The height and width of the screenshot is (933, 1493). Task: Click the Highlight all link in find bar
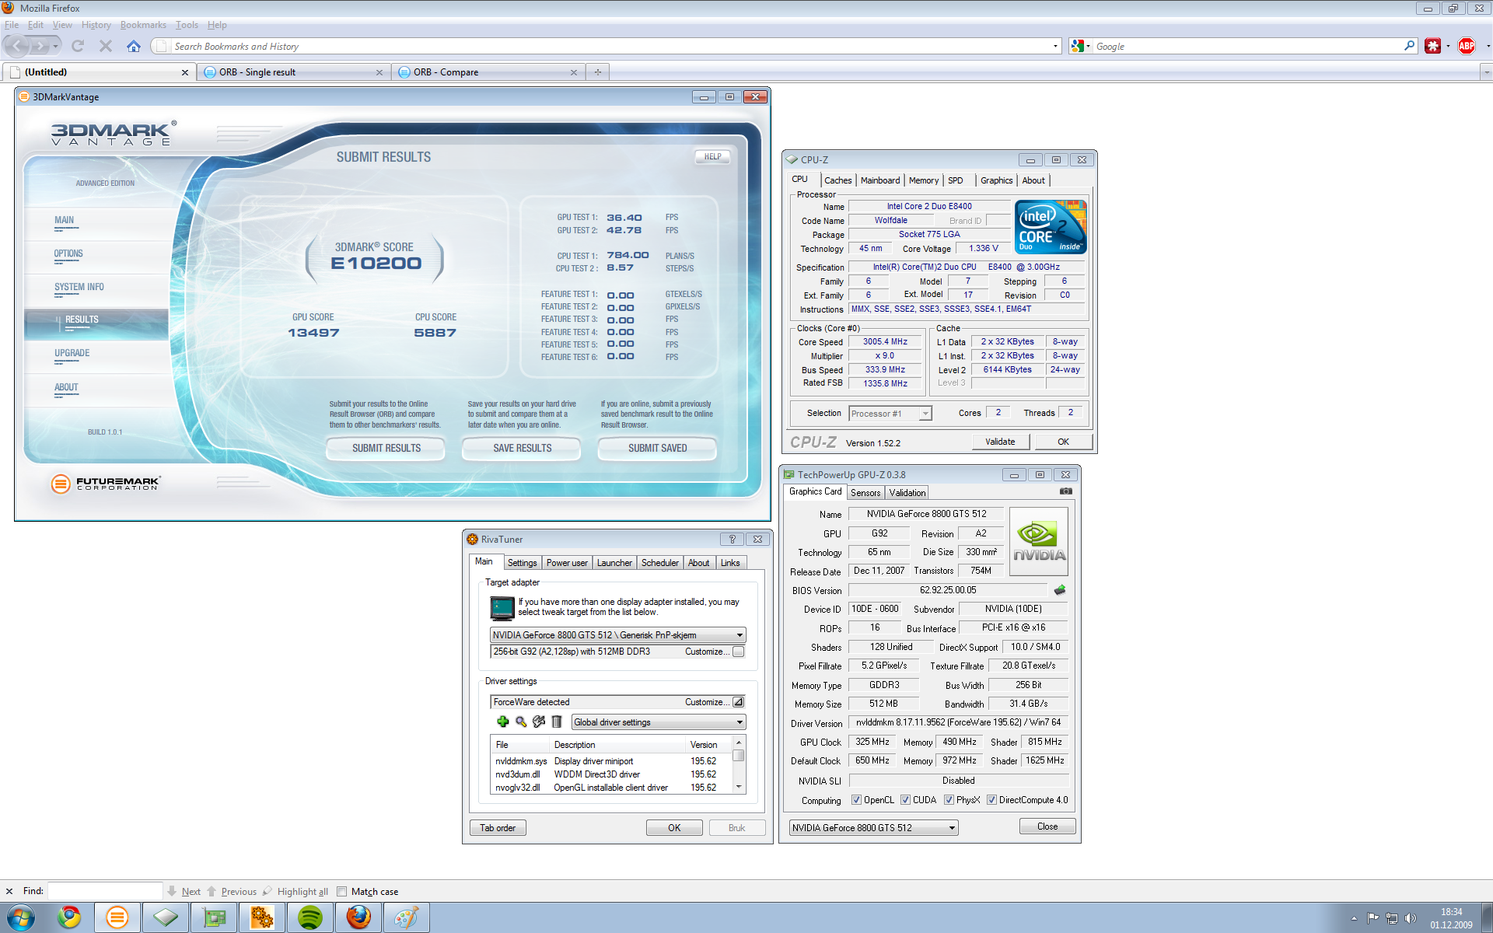(x=302, y=891)
